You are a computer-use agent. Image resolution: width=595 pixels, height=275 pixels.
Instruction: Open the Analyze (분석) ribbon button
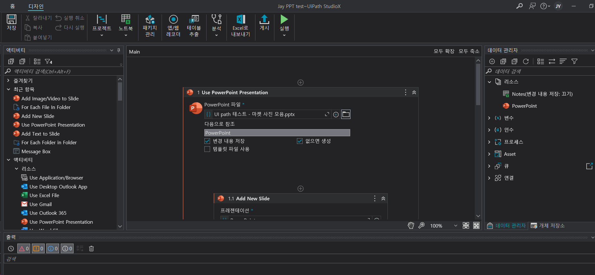(x=217, y=26)
